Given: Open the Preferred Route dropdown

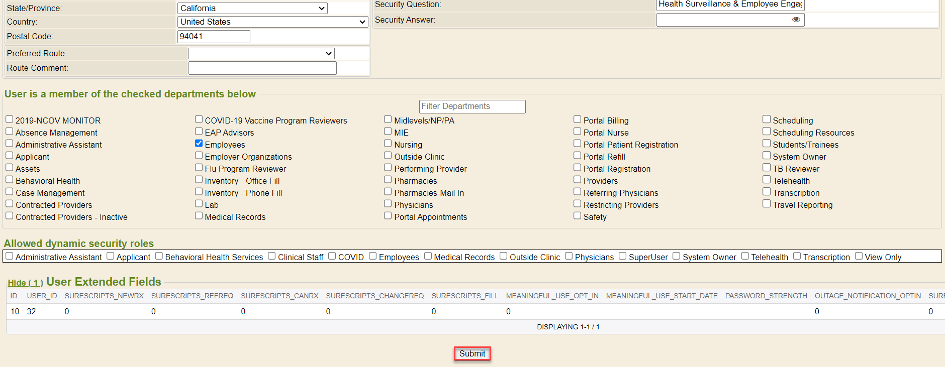Looking at the screenshot, I should [x=261, y=53].
